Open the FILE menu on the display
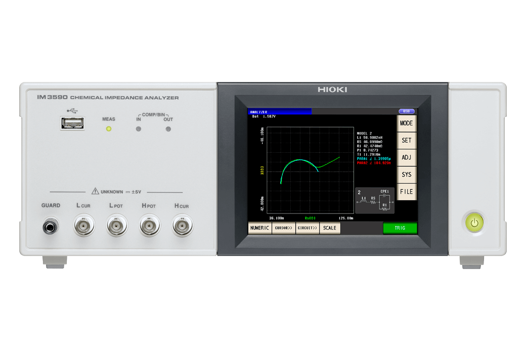The width and height of the screenshot is (526, 351). tap(406, 192)
